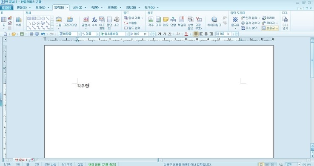Click the font size stepper arrows
This screenshot has width=314, height=166.
point(154,34)
